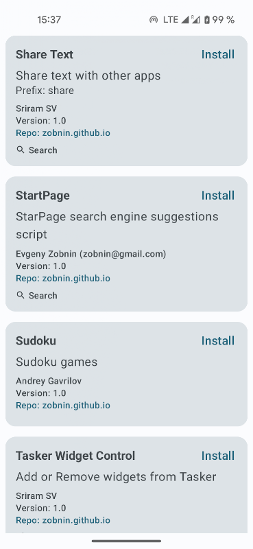Open repo link in Tasker Widget Control card
Screen dimensions: 253x549
click(x=63, y=520)
